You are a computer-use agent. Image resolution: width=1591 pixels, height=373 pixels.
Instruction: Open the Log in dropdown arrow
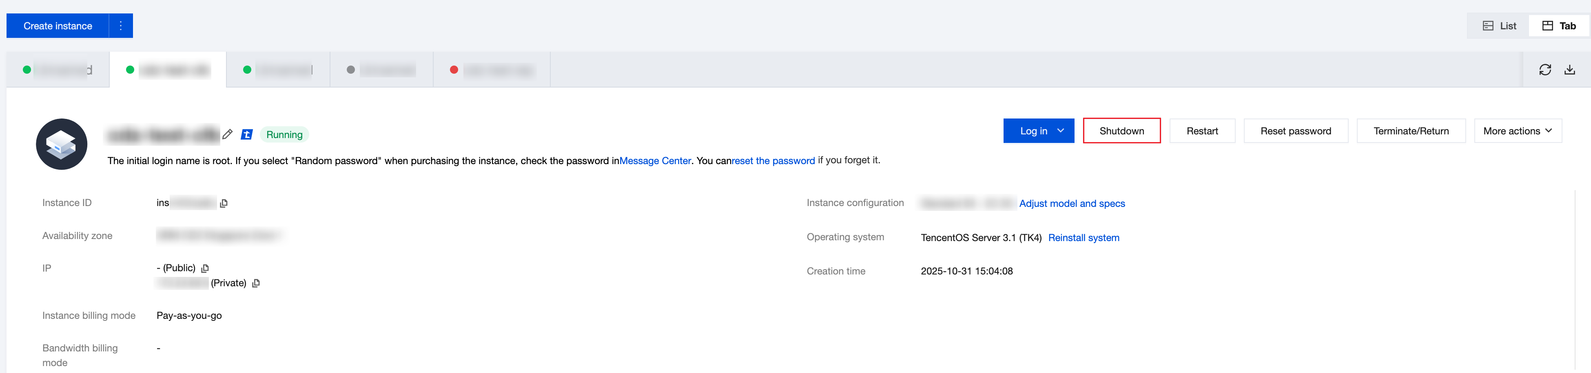[1060, 131]
